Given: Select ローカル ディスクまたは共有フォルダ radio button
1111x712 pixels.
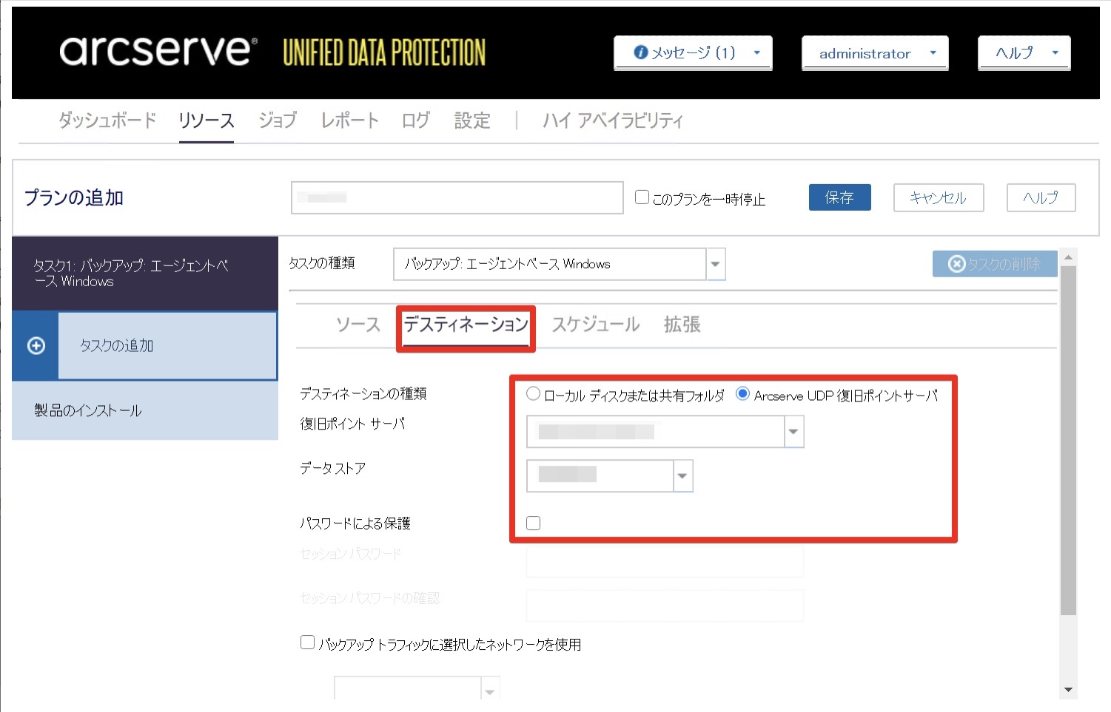Looking at the screenshot, I should tap(533, 394).
